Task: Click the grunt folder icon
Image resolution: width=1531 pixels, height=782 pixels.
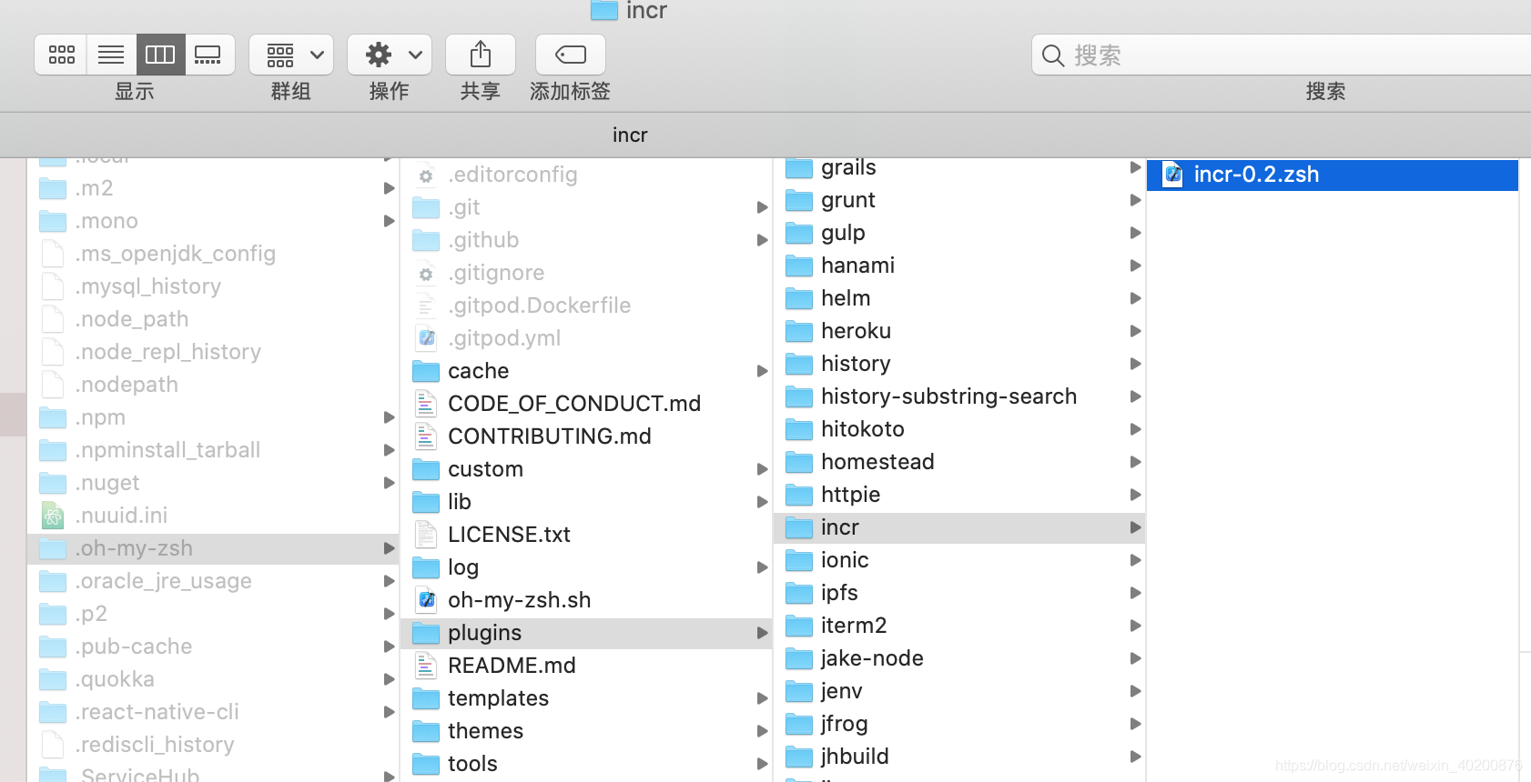Action: (799, 200)
